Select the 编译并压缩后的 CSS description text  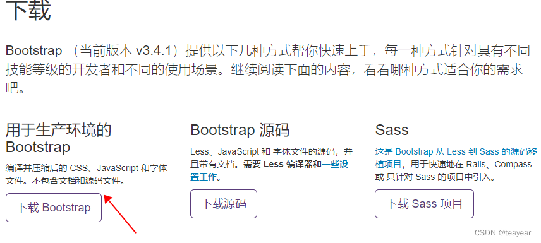(x=87, y=174)
